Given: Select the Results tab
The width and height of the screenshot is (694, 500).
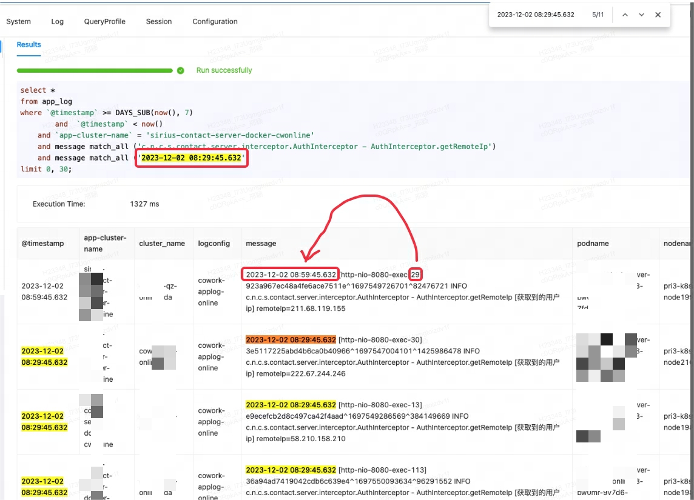Looking at the screenshot, I should point(29,45).
